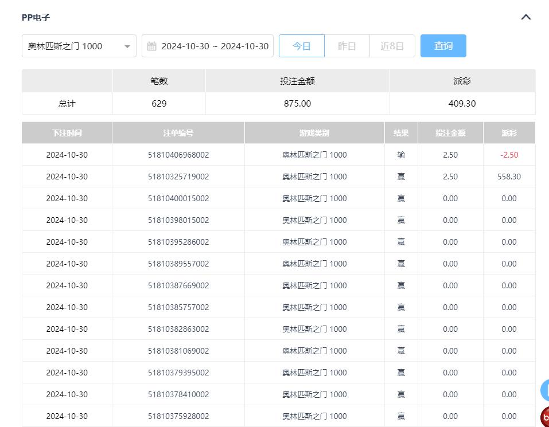Click the 下注时间 column header
Screen dimensions: 549x427
coord(67,133)
